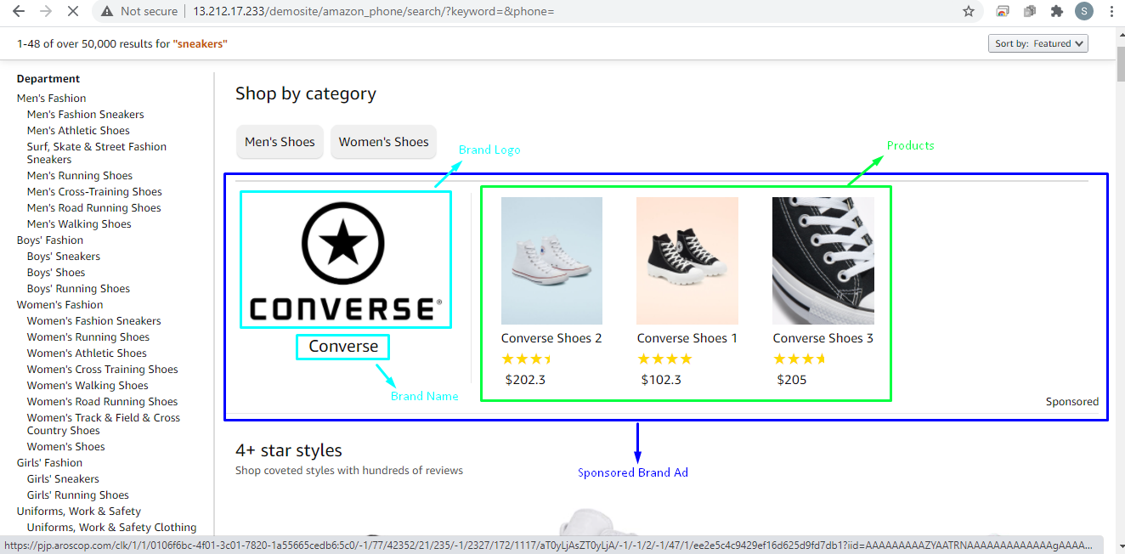Go forward in browser history
This screenshot has height=554, width=1125.
click(46, 12)
